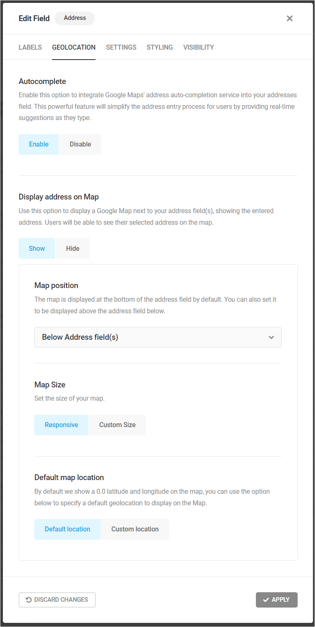The height and width of the screenshot is (627, 315).
Task: Switch to the LABELS tab
Action: pyautogui.click(x=30, y=47)
